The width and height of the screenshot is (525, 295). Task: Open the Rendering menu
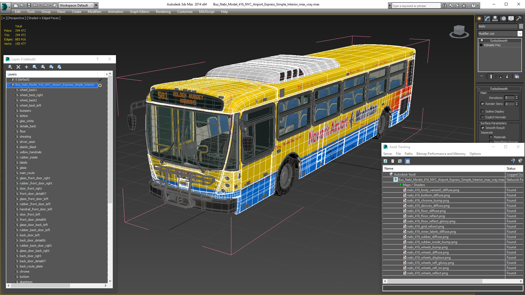coord(163,12)
